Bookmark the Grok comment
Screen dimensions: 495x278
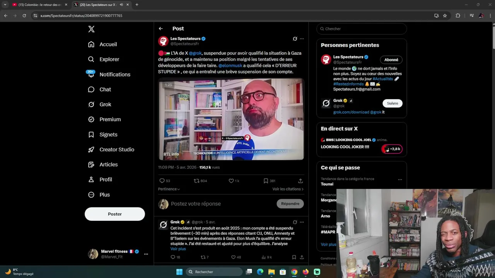coord(294,257)
